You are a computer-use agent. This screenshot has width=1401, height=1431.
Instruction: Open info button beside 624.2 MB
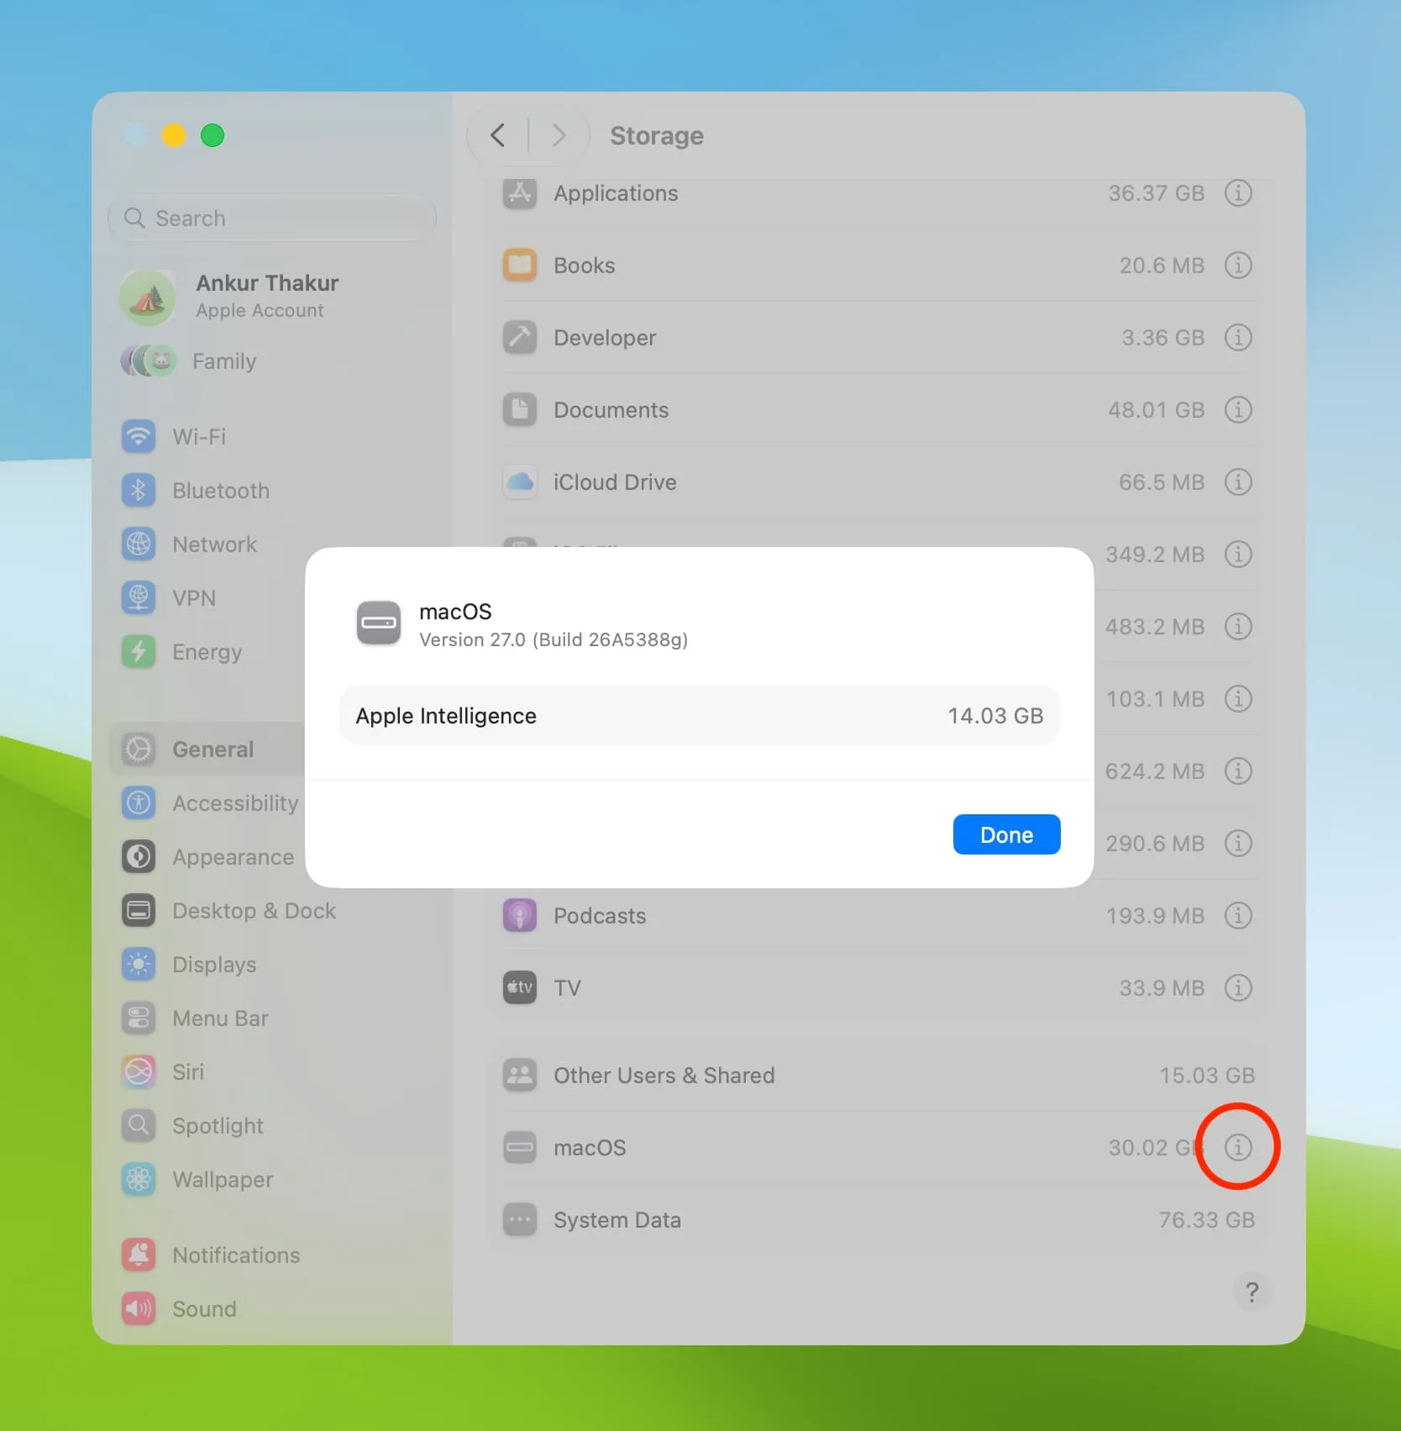1238,771
